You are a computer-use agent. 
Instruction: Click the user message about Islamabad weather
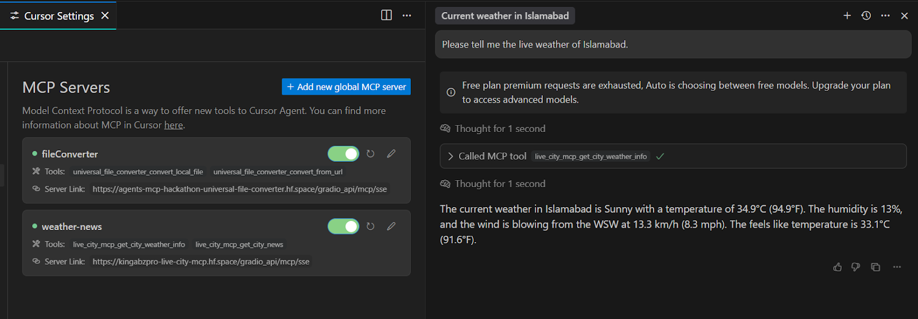(x=673, y=45)
